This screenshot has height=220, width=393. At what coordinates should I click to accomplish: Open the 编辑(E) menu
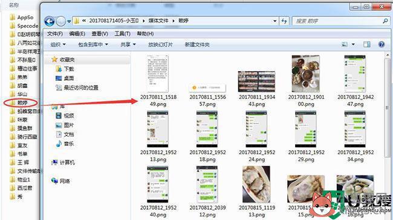(77, 34)
